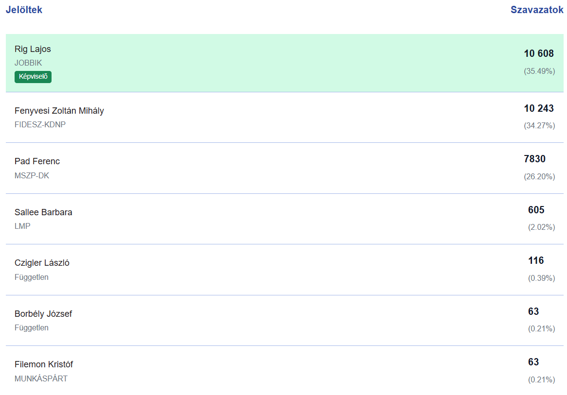
Task: Open candidate Sallee Barbara's entry
Action: coord(43,212)
